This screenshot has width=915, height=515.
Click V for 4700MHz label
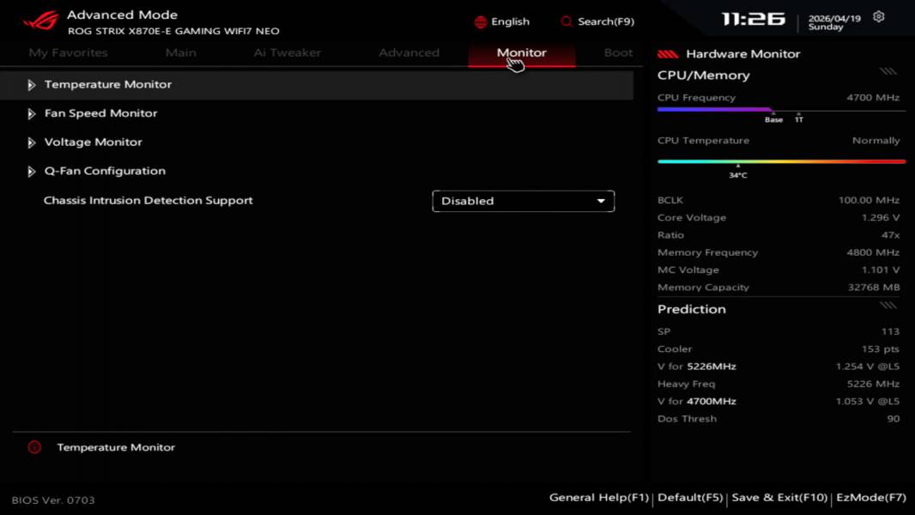click(697, 401)
